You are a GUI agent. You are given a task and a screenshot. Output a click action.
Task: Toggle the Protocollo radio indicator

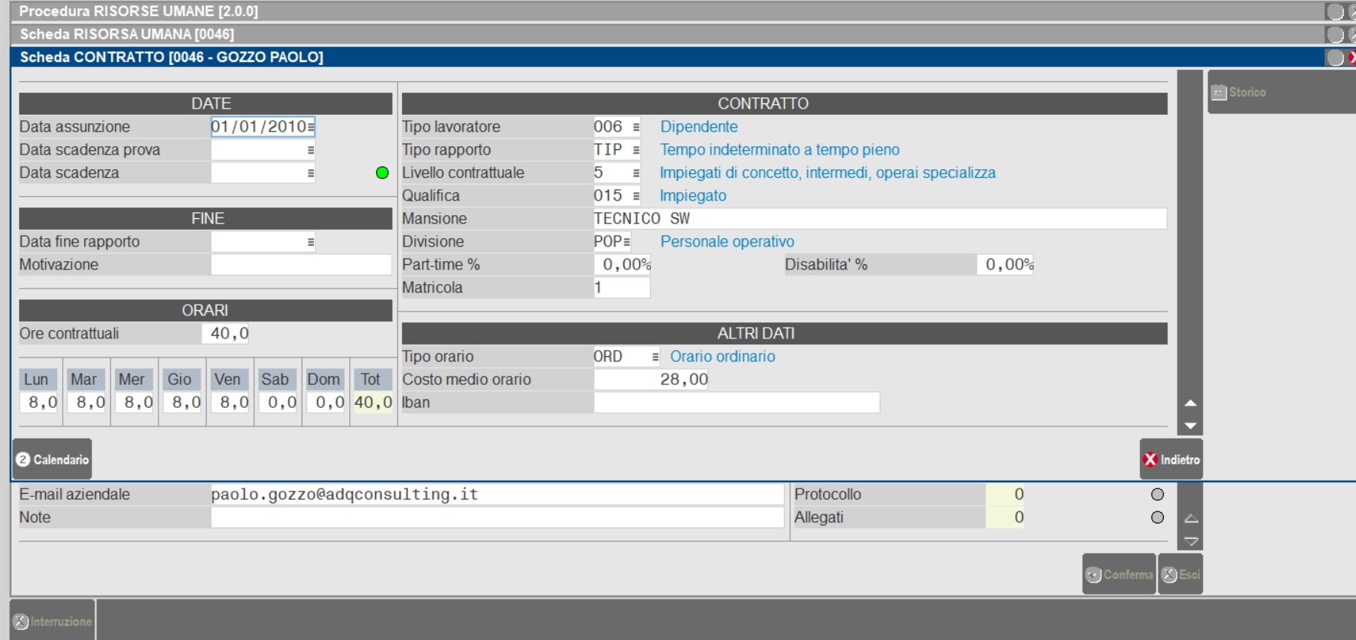(1157, 495)
